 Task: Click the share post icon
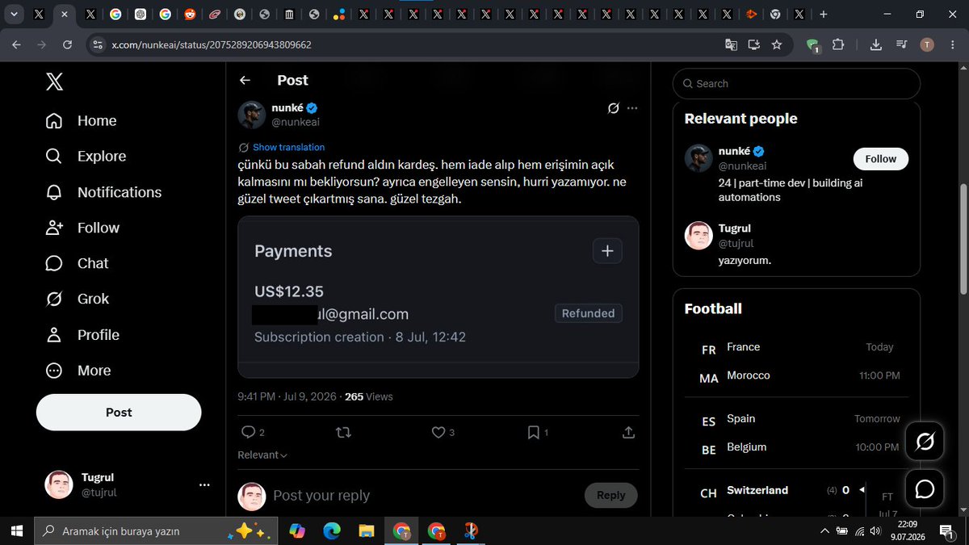[x=629, y=432]
